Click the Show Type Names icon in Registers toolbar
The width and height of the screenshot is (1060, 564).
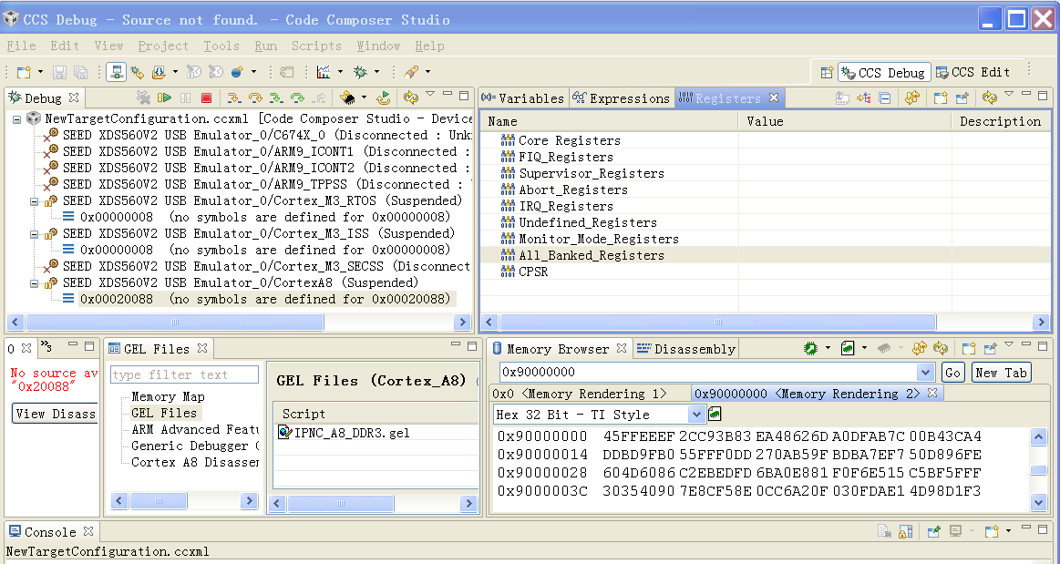841,97
